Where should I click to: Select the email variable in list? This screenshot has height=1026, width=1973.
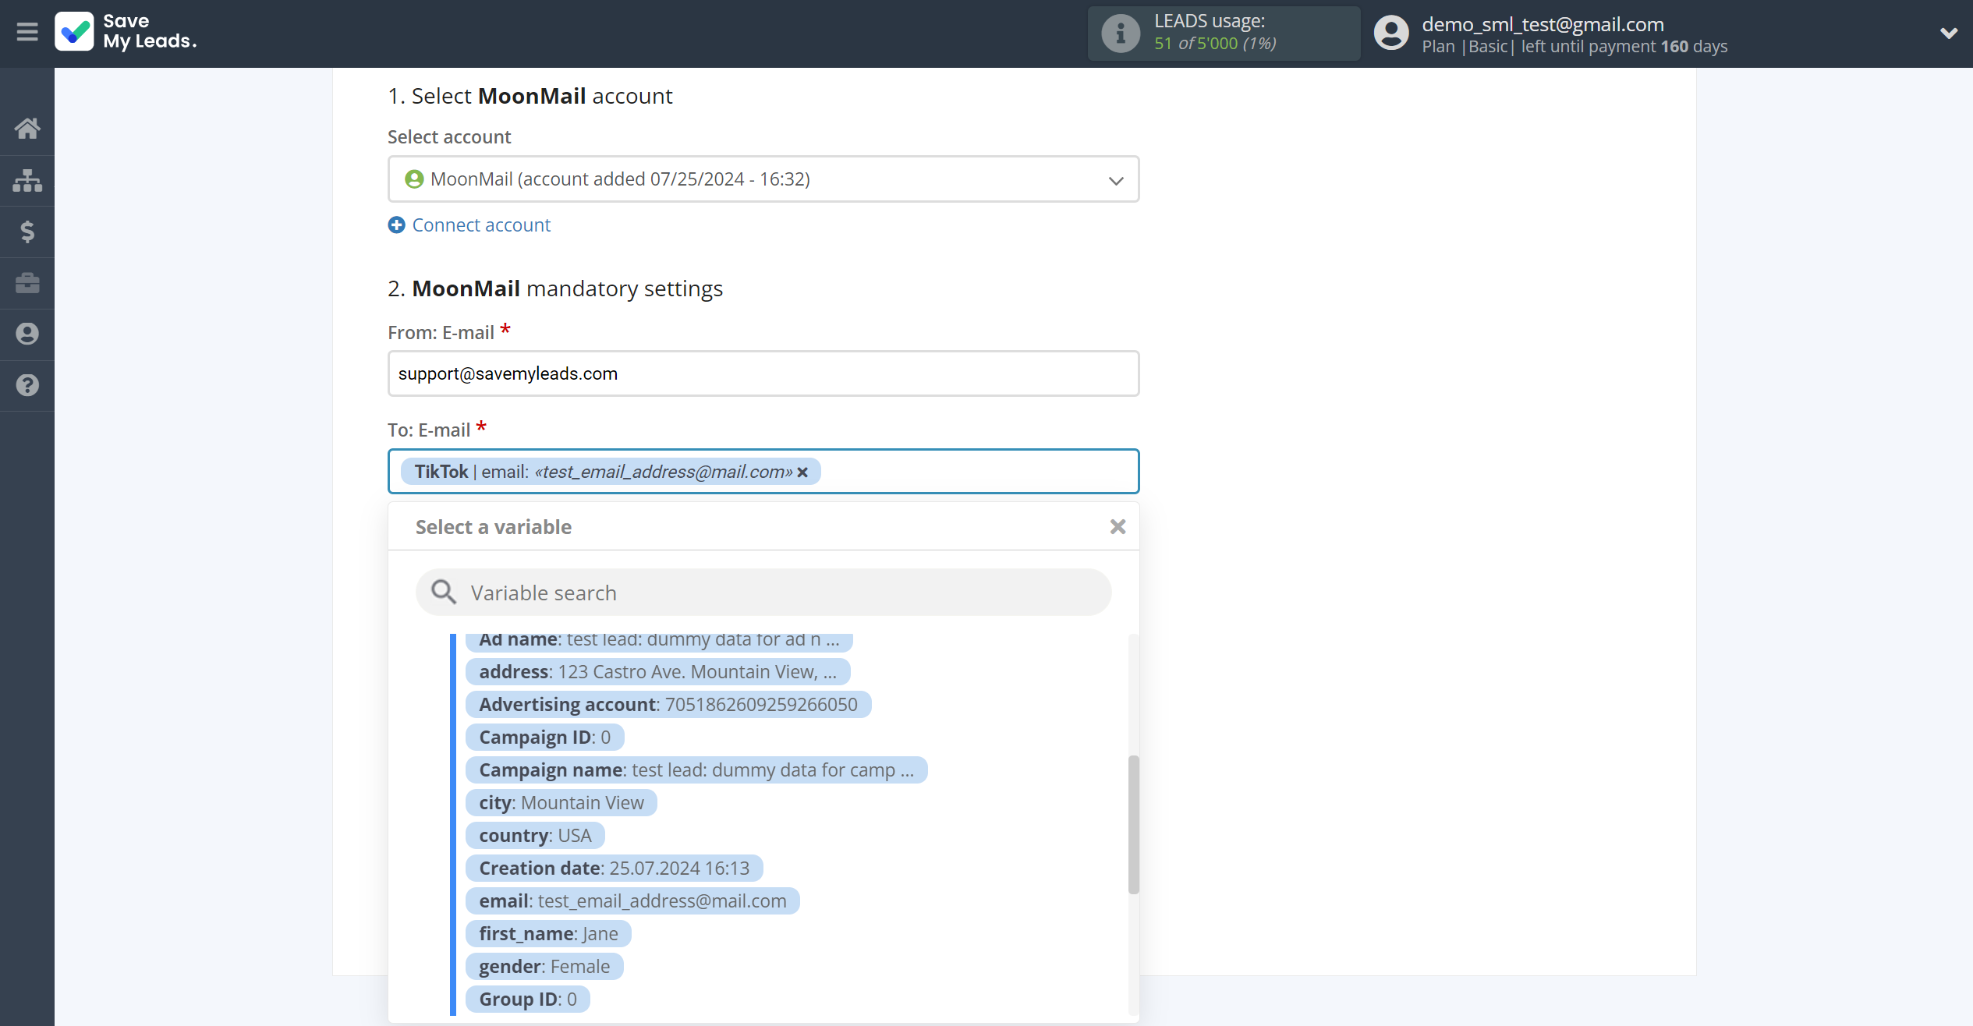[632, 901]
